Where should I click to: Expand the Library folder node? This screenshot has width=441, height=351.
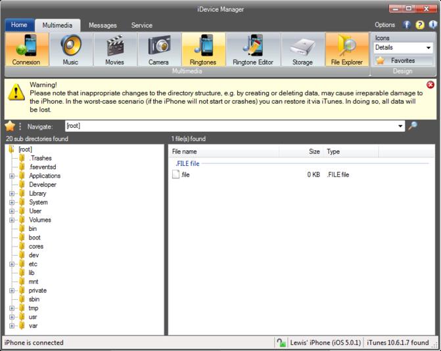pos(12,194)
